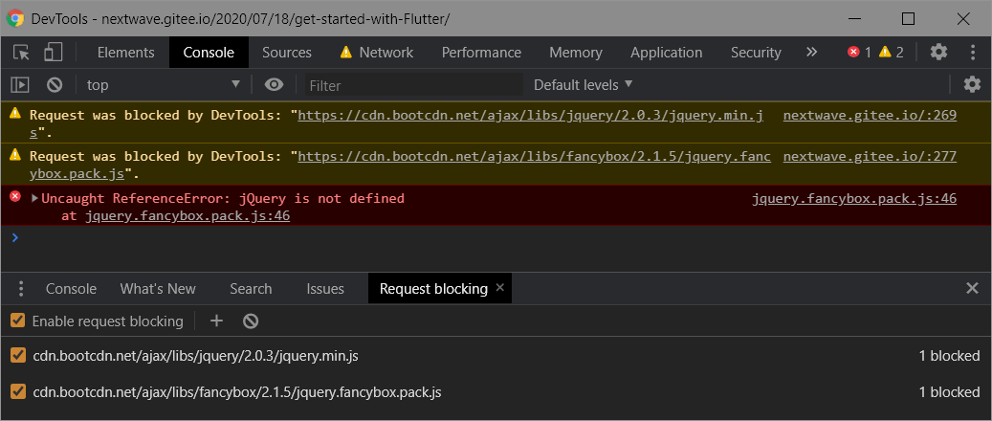Select the cdn.bootcdn.net jquery.fancybox.pack.js pattern text
Screen dimensions: 992x421
[x=236, y=392]
